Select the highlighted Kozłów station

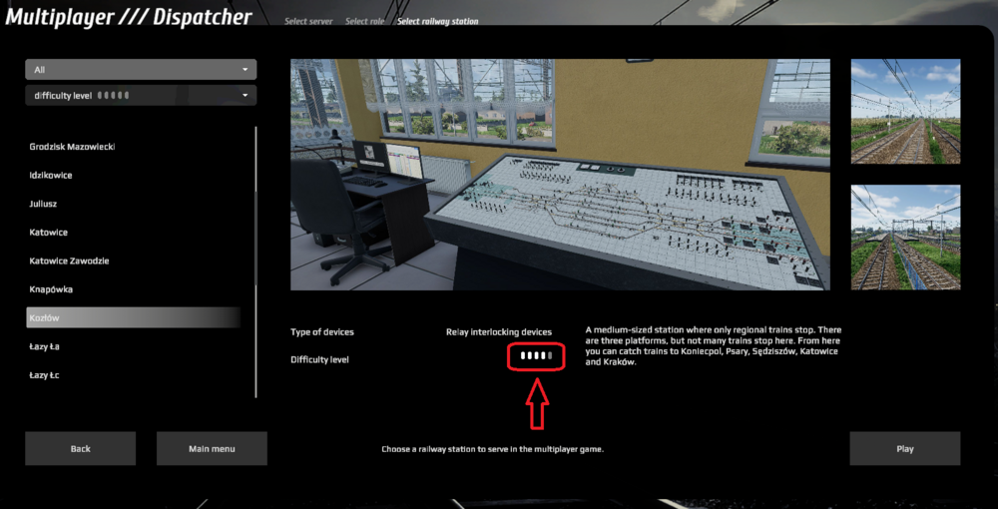point(134,318)
